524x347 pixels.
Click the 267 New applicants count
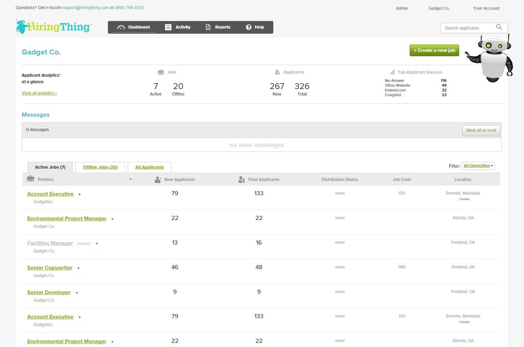point(277,86)
